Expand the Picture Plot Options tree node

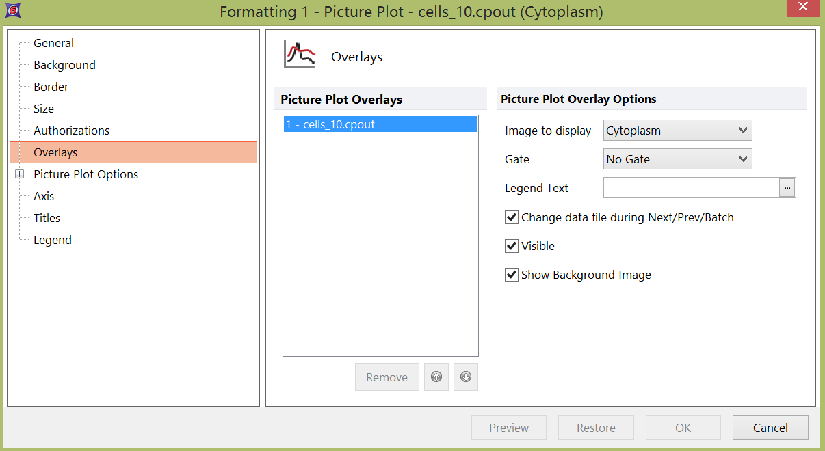[x=19, y=174]
